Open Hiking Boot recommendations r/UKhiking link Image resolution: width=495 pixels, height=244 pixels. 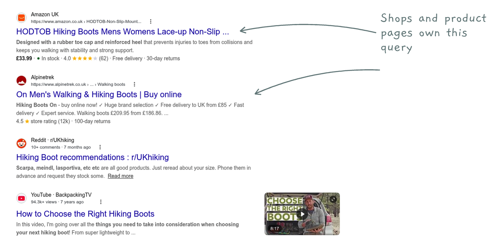(x=92, y=157)
